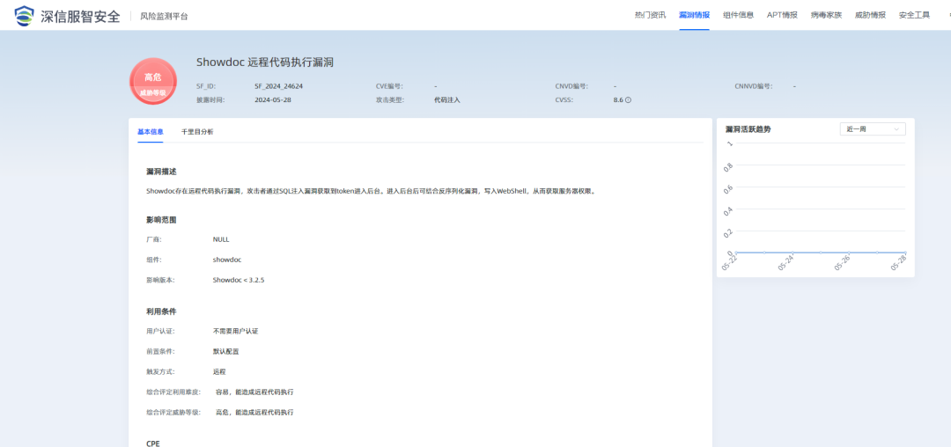The height and width of the screenshot is (447, 951).
Task: Click the 综合评定威胁等级 label
Action: pos(173,412)
